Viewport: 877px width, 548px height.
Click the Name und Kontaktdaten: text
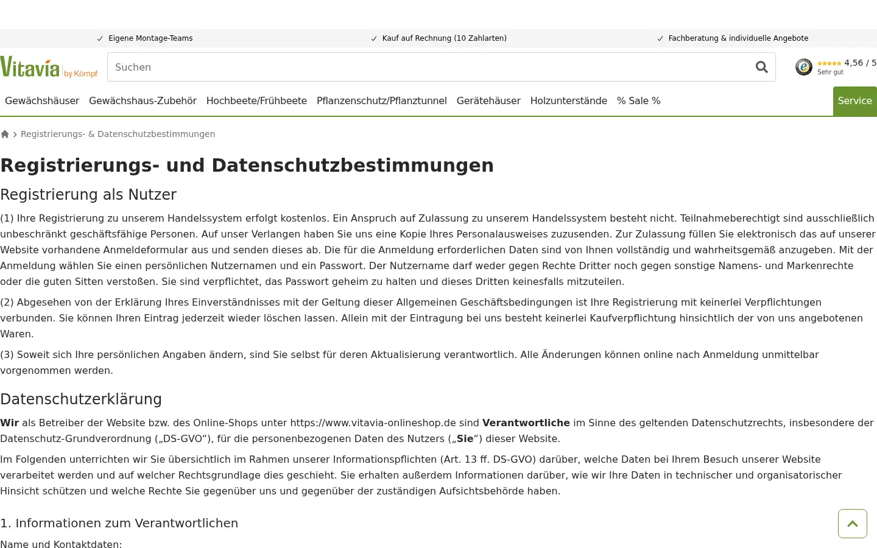point(61,544)
